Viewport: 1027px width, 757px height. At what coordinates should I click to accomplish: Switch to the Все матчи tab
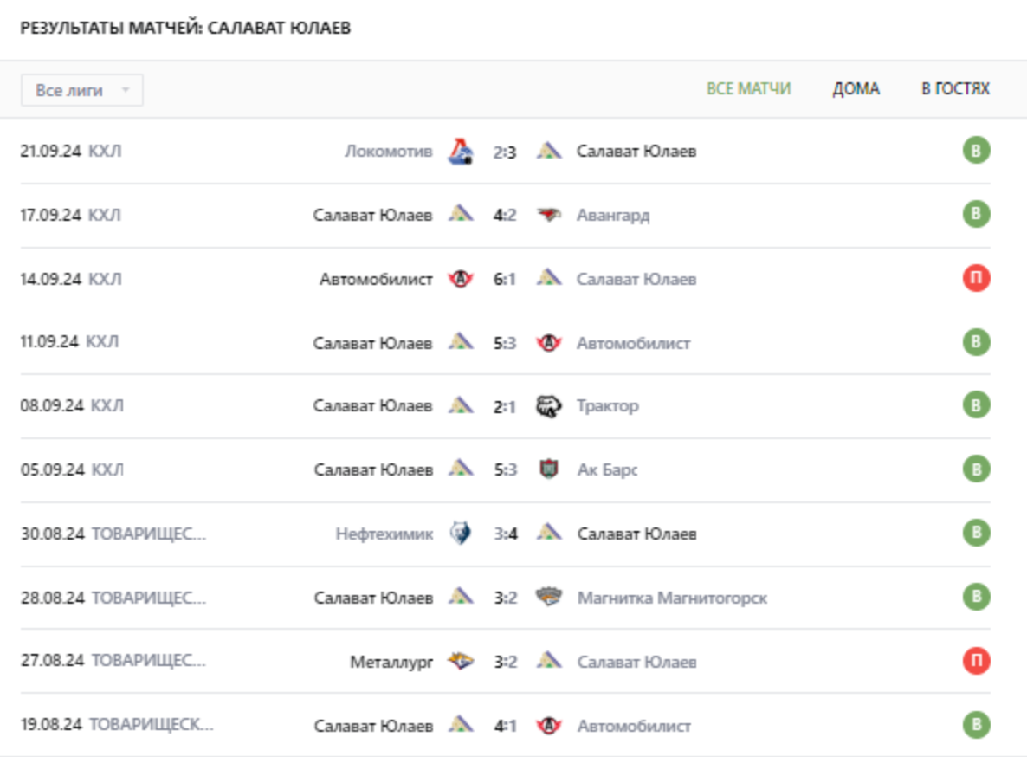click(x=748, y=89)
